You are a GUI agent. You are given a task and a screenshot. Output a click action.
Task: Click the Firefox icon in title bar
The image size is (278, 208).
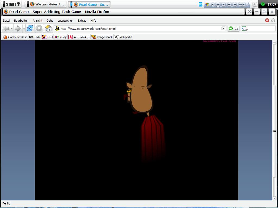click(x=6, y=12)
